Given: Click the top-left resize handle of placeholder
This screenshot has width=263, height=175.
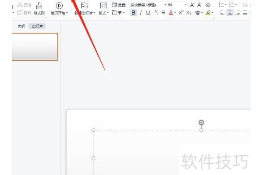Looking at the screenshot, I should click(93, 130).
